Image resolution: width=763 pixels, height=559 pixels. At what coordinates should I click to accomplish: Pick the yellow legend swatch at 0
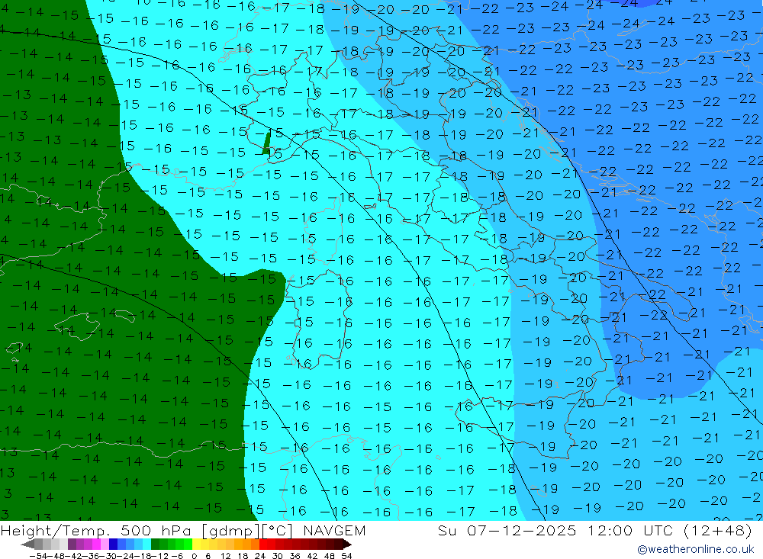(197, 544)
